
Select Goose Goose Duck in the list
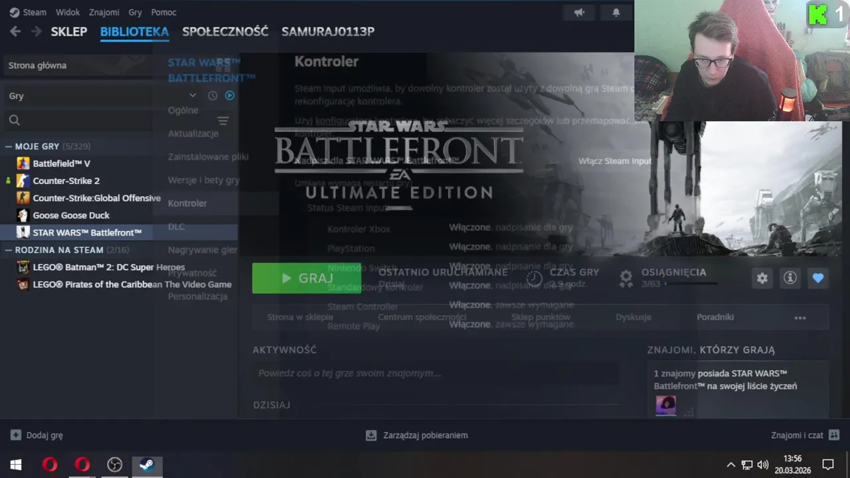click(x=71, y=215)
